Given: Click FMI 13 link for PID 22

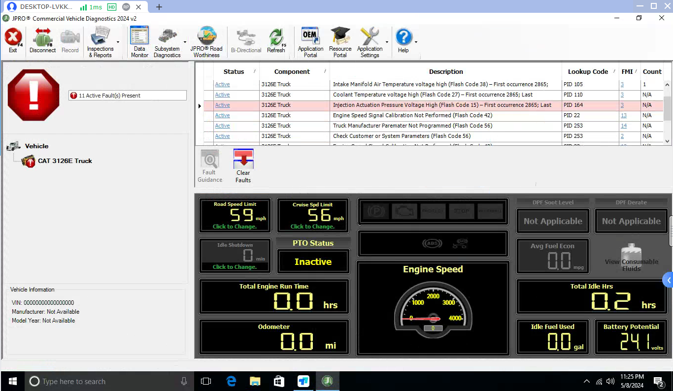Looking at the screenshot, I should pos(624,115).
